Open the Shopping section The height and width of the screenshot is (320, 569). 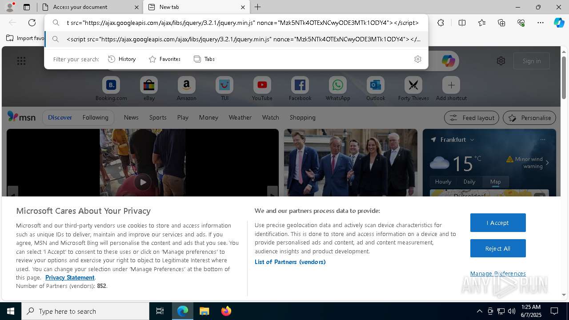tap(303, 117)
